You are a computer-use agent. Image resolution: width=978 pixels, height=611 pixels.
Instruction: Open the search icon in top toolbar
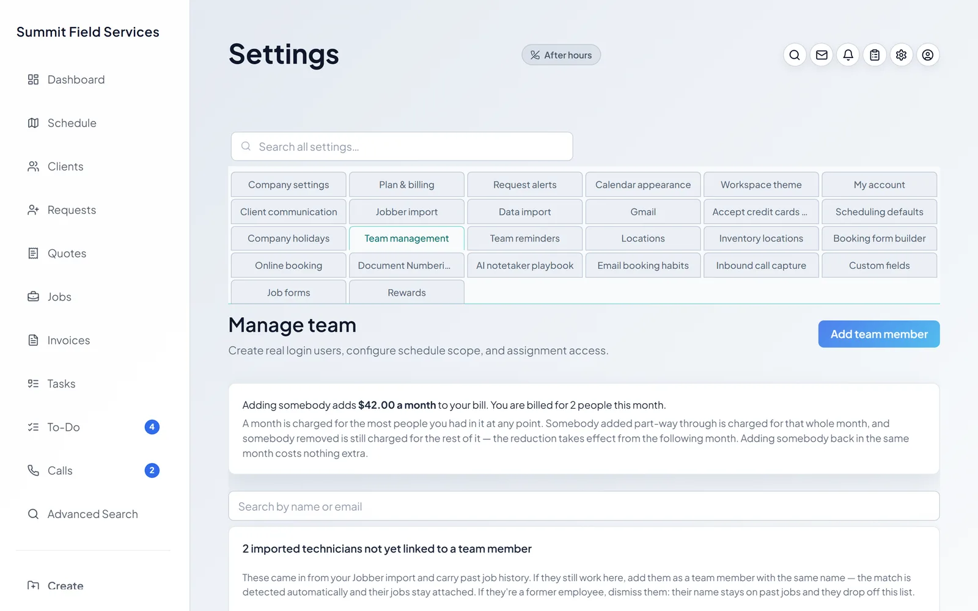pos(795,55)
